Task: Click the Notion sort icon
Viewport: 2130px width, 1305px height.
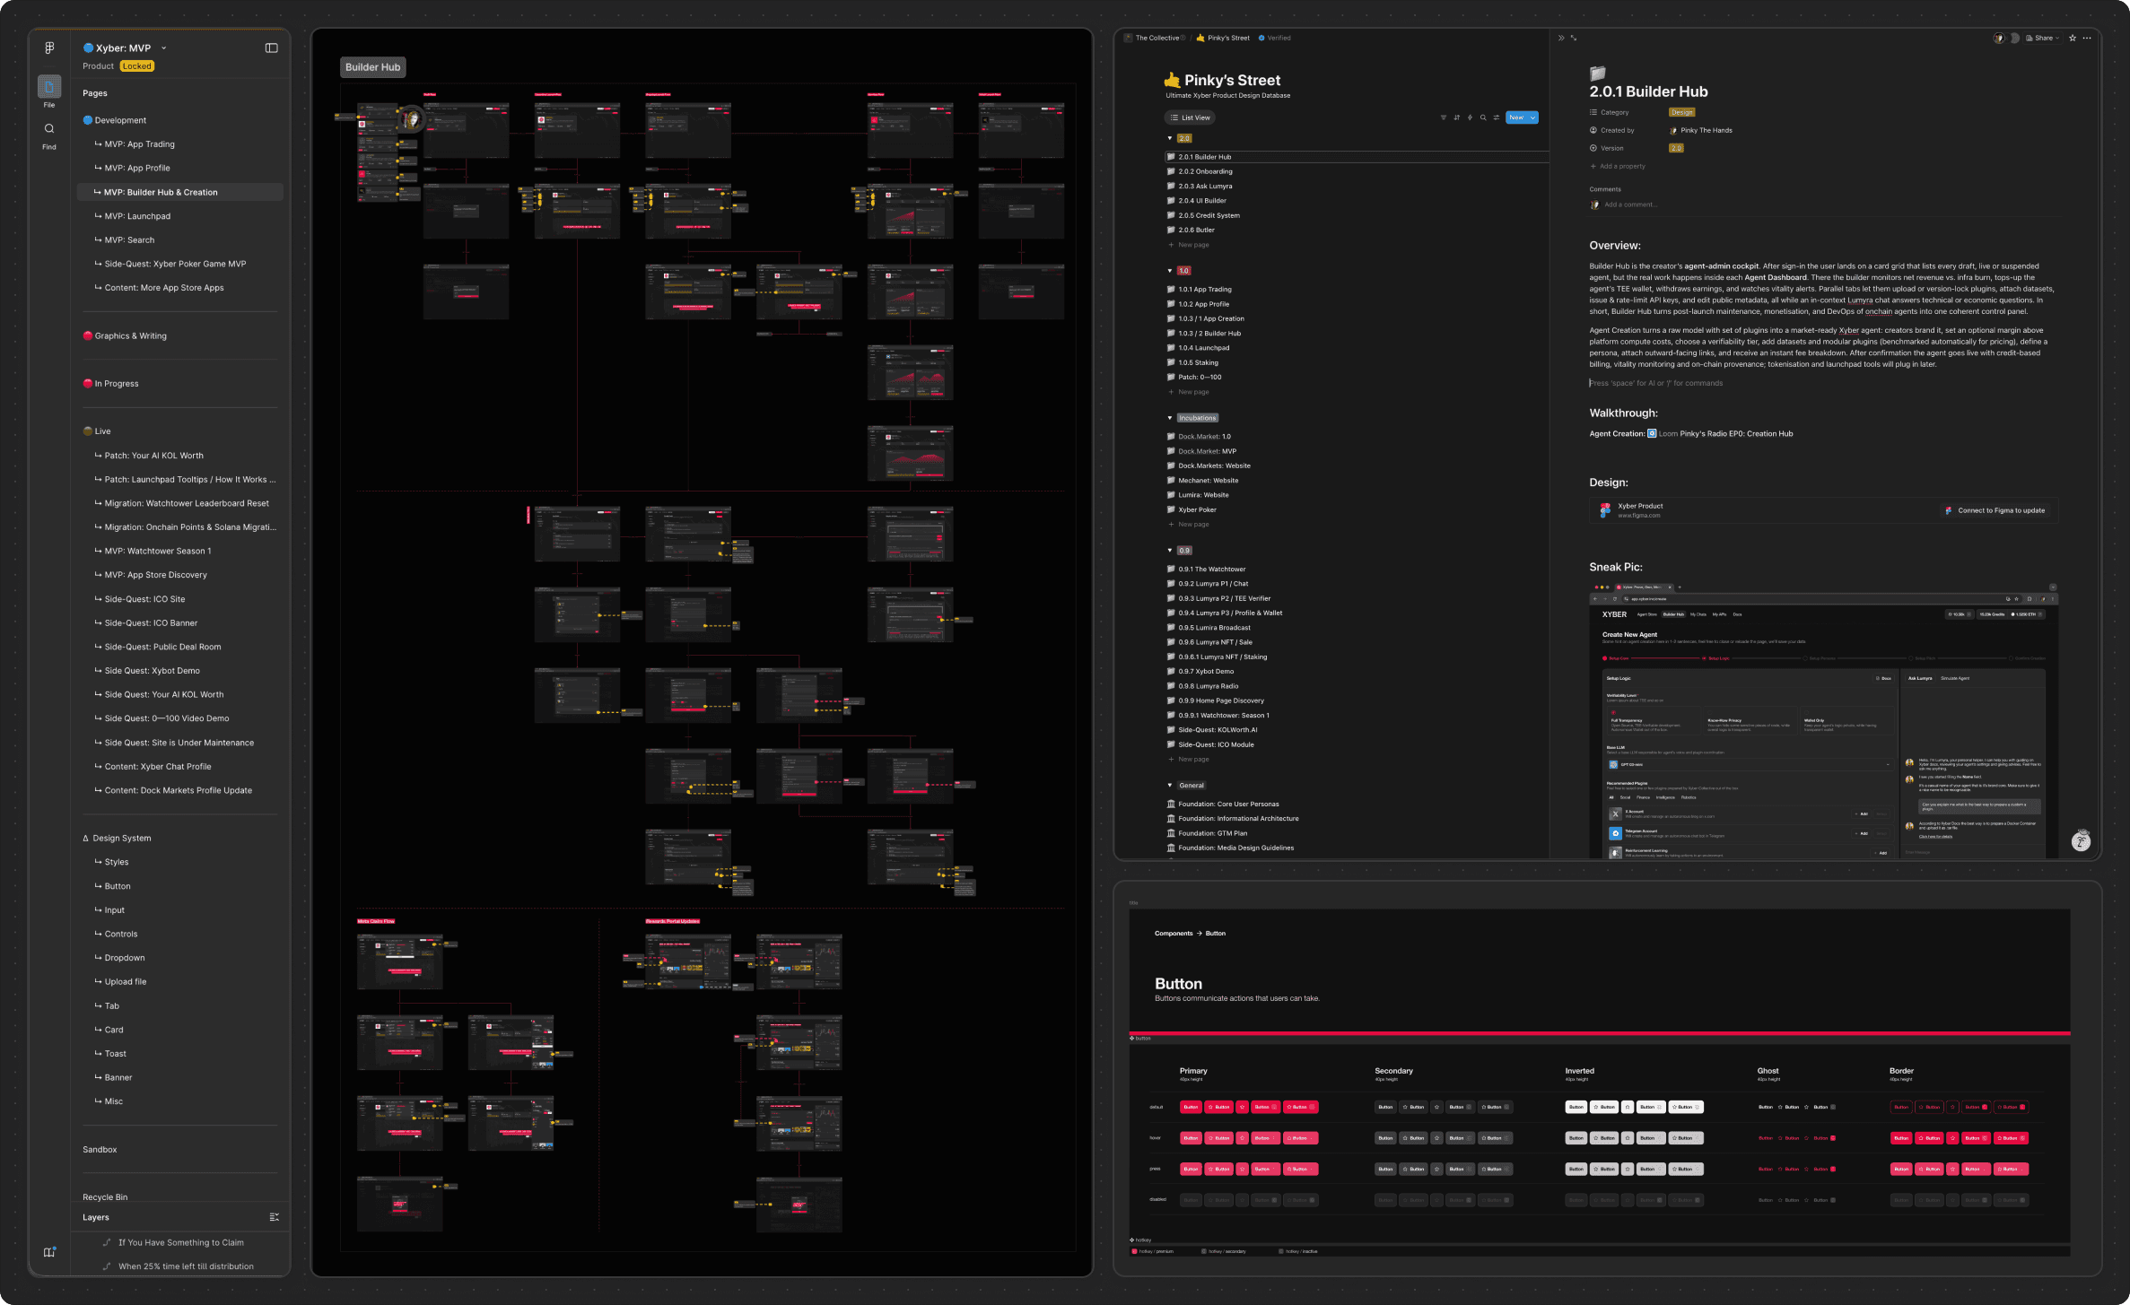Action: tap(1456, 117)
